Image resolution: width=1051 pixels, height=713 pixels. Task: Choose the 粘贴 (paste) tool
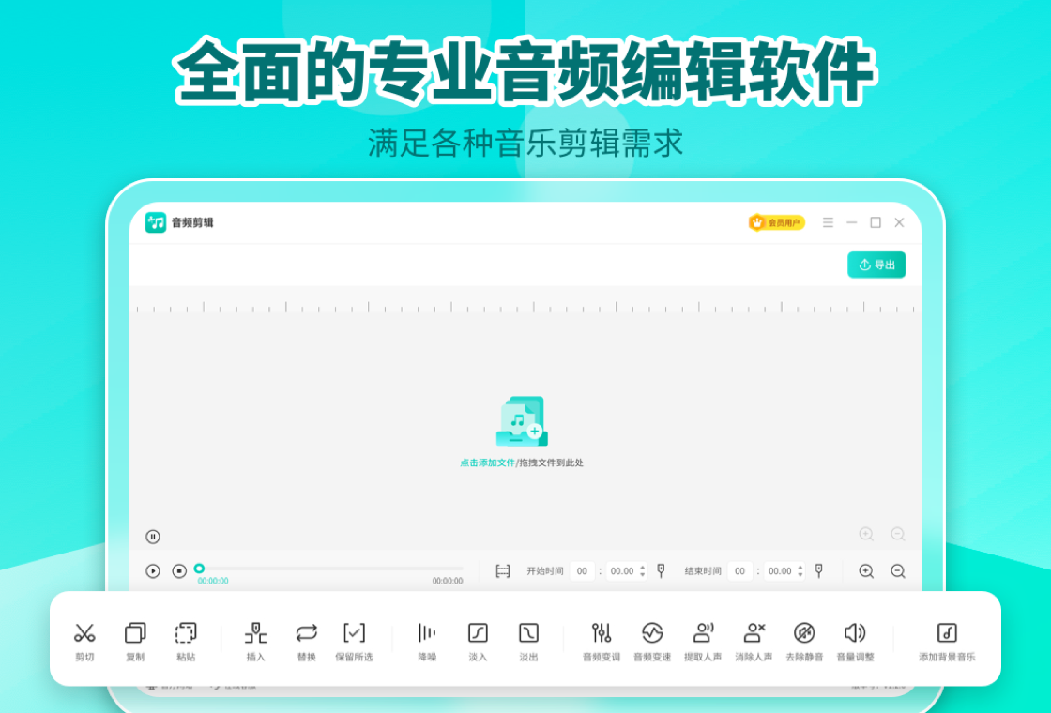click(x=186, y=640)
